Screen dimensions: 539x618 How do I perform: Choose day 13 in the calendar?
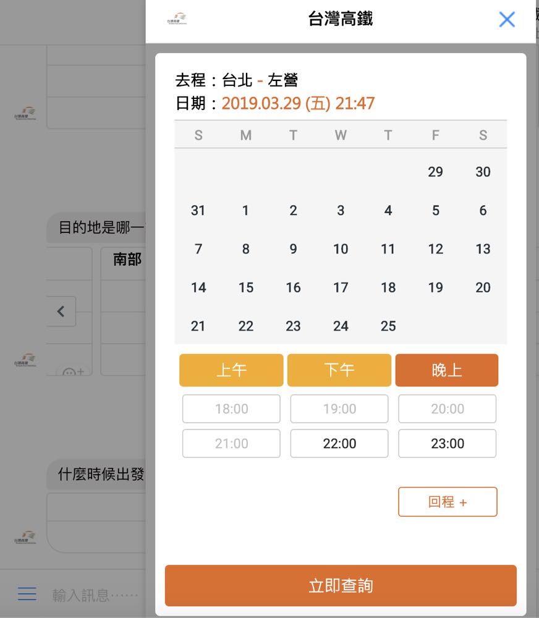click(483, 249)
